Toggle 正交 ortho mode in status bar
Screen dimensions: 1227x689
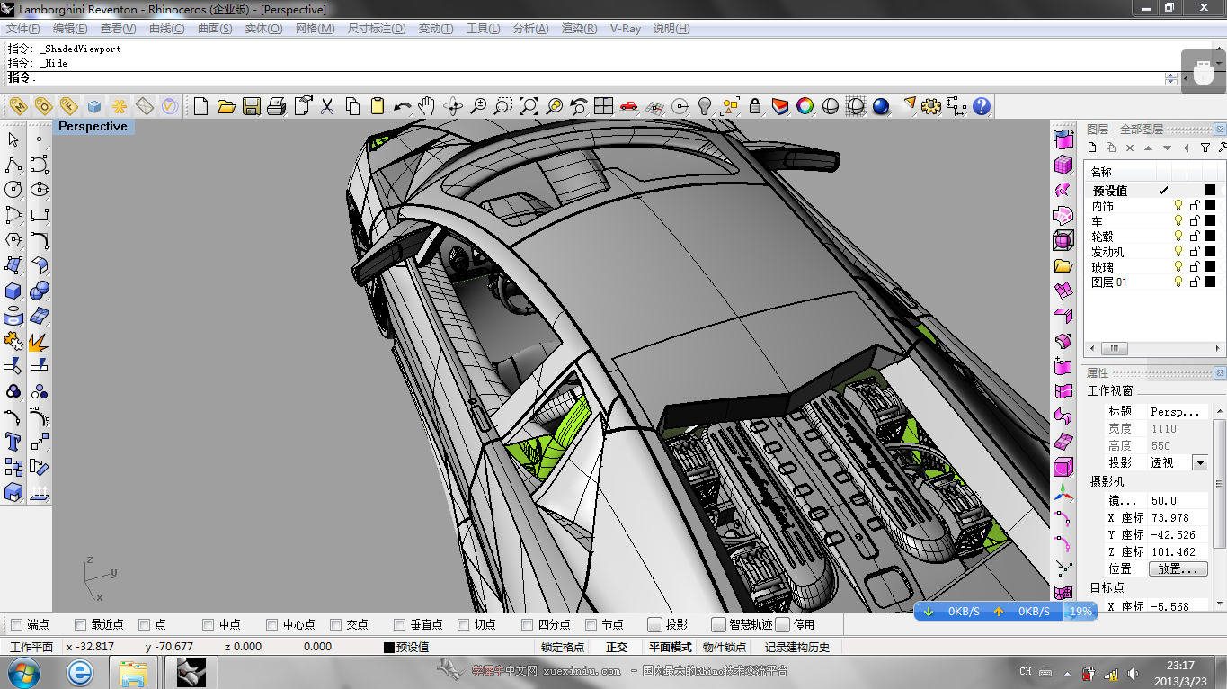617,647
